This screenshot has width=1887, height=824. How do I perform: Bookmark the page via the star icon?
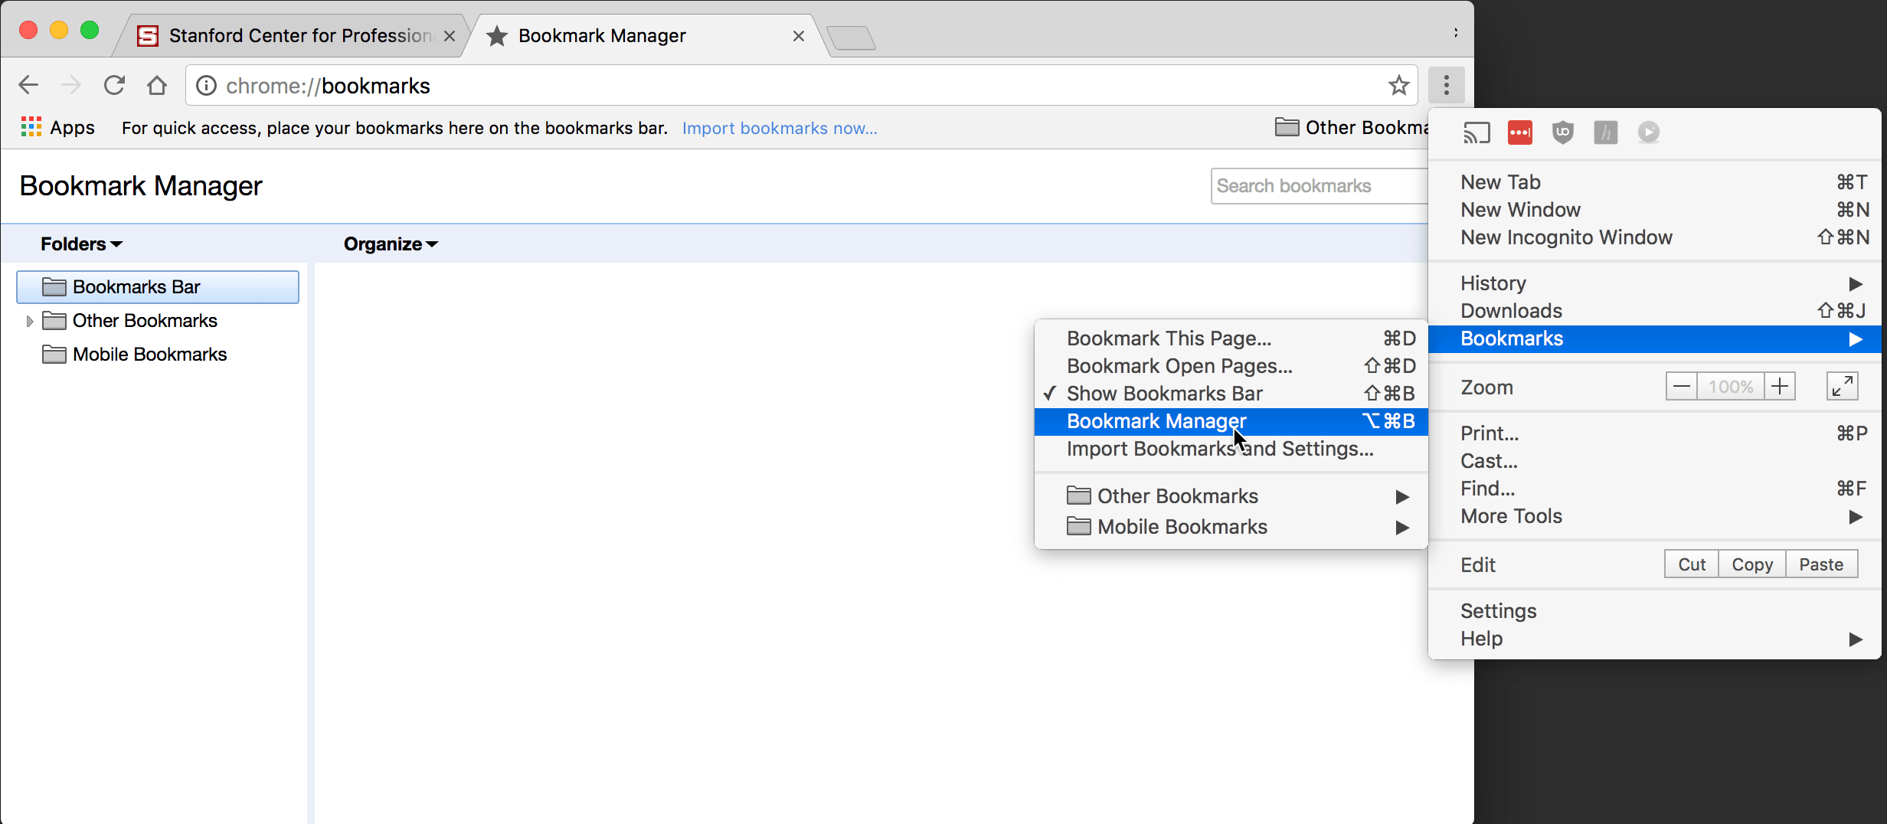pos(1398,85)
